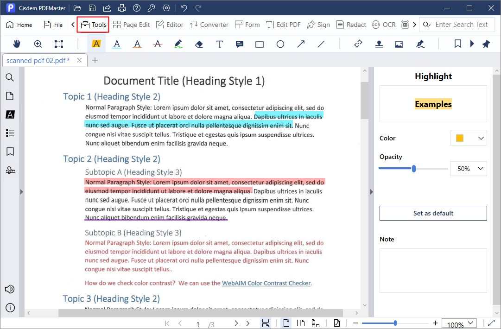Screen dimensions: 501x329
Task: Select the Highlight tool
Action: click(x=96, y=44)
